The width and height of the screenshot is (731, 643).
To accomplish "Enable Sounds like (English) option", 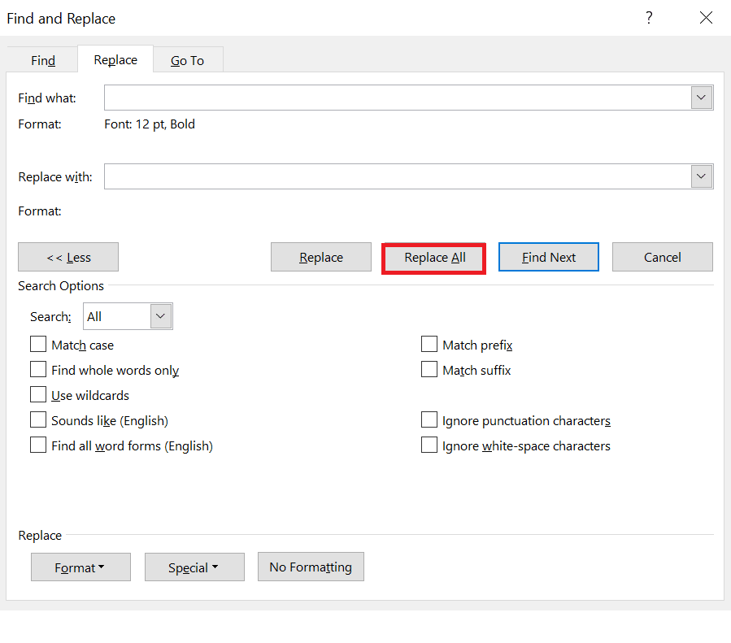I will 38,419.
